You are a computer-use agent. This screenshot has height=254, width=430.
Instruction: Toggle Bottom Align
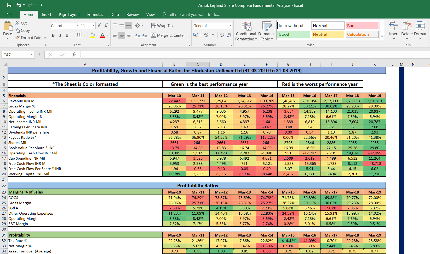(129, 25)
